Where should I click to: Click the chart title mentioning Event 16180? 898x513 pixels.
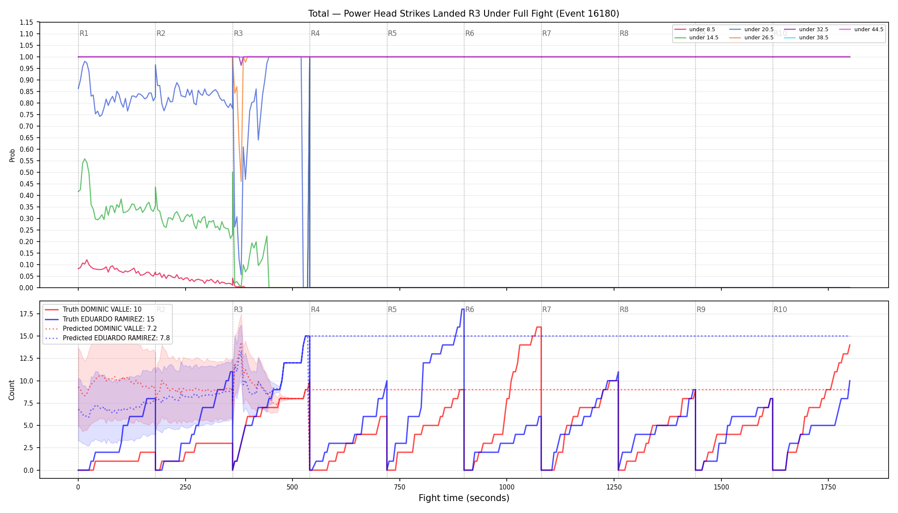pyautogui.click(x=464, y=14)
